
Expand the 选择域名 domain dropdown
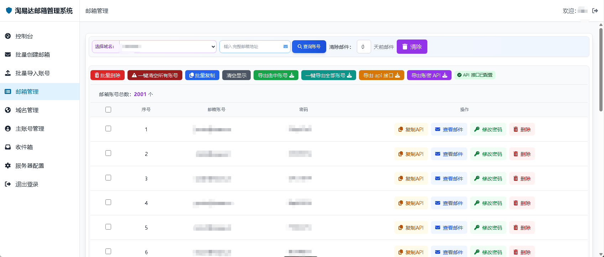167,47
